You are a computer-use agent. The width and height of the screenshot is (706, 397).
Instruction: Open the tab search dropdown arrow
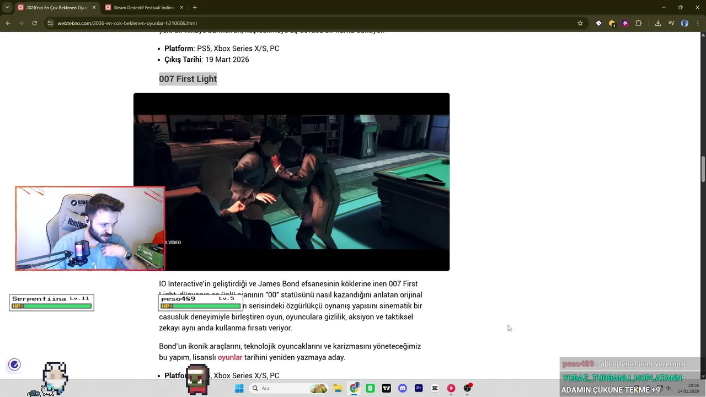click(7, 7)
